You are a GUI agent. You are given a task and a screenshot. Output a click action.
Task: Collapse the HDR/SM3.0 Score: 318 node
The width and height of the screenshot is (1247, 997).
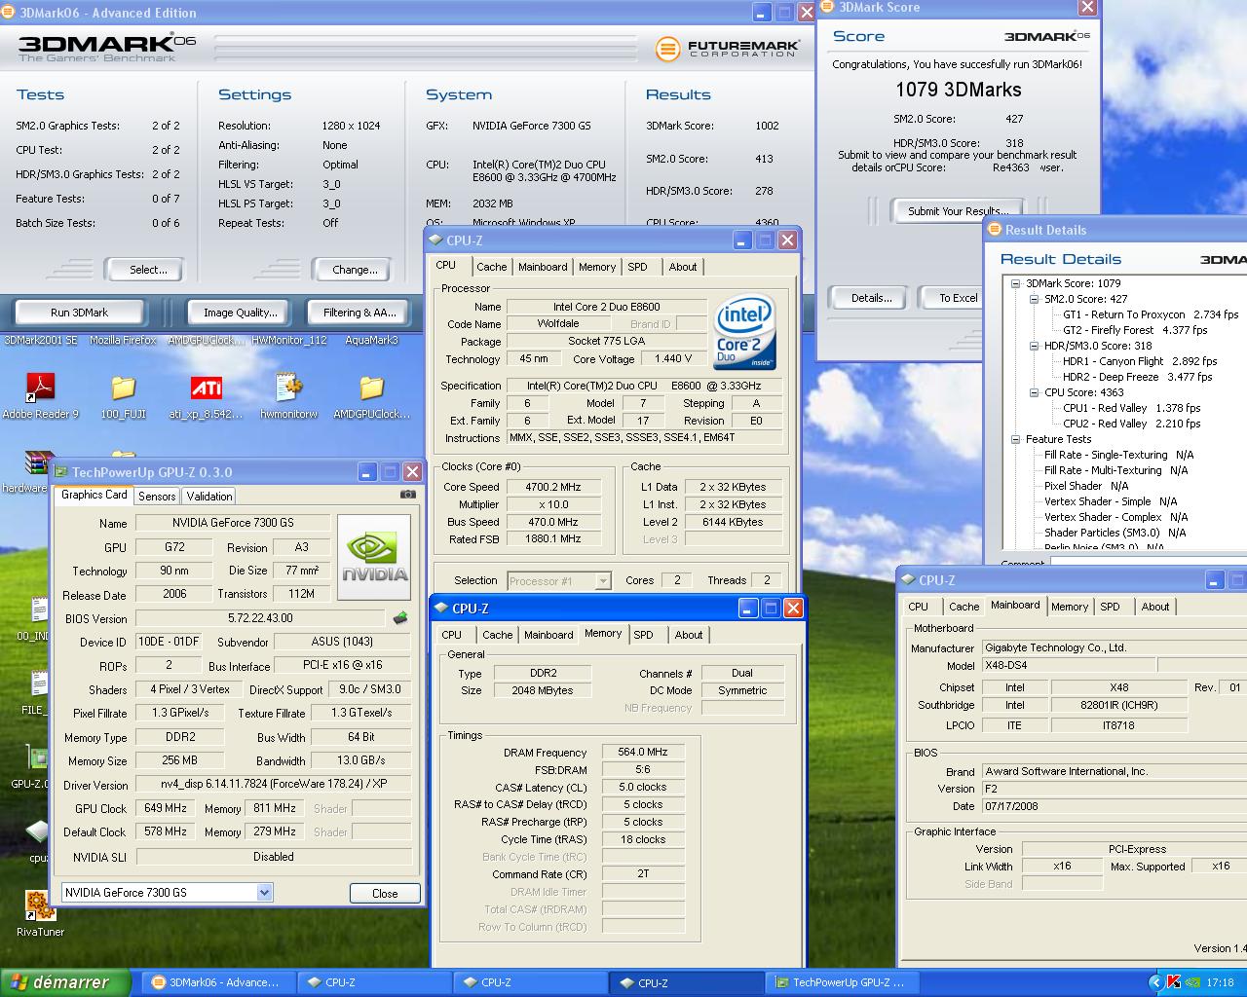tap(1034, 346)
